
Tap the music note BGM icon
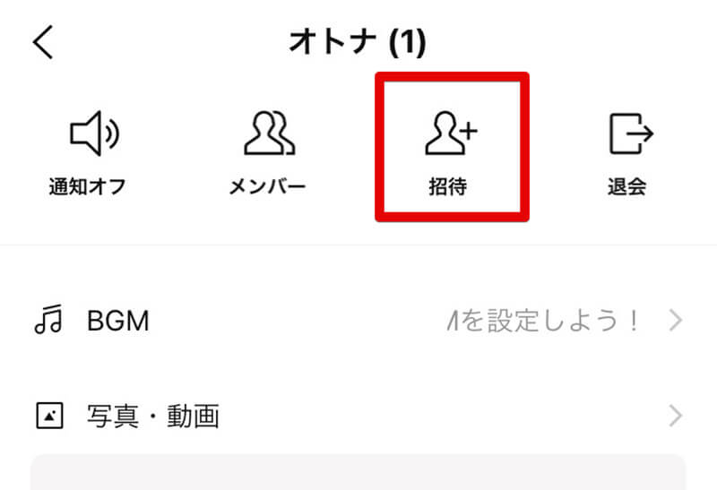click(48, 319)
